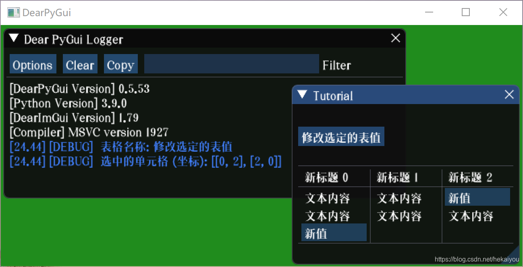Click the DEBUG line 选中的单元格
Viewport: 523px width, 267px height.
tap(145, 161)
